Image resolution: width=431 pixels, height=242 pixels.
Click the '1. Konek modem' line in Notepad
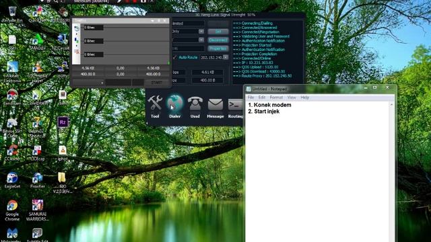[269, 105]
